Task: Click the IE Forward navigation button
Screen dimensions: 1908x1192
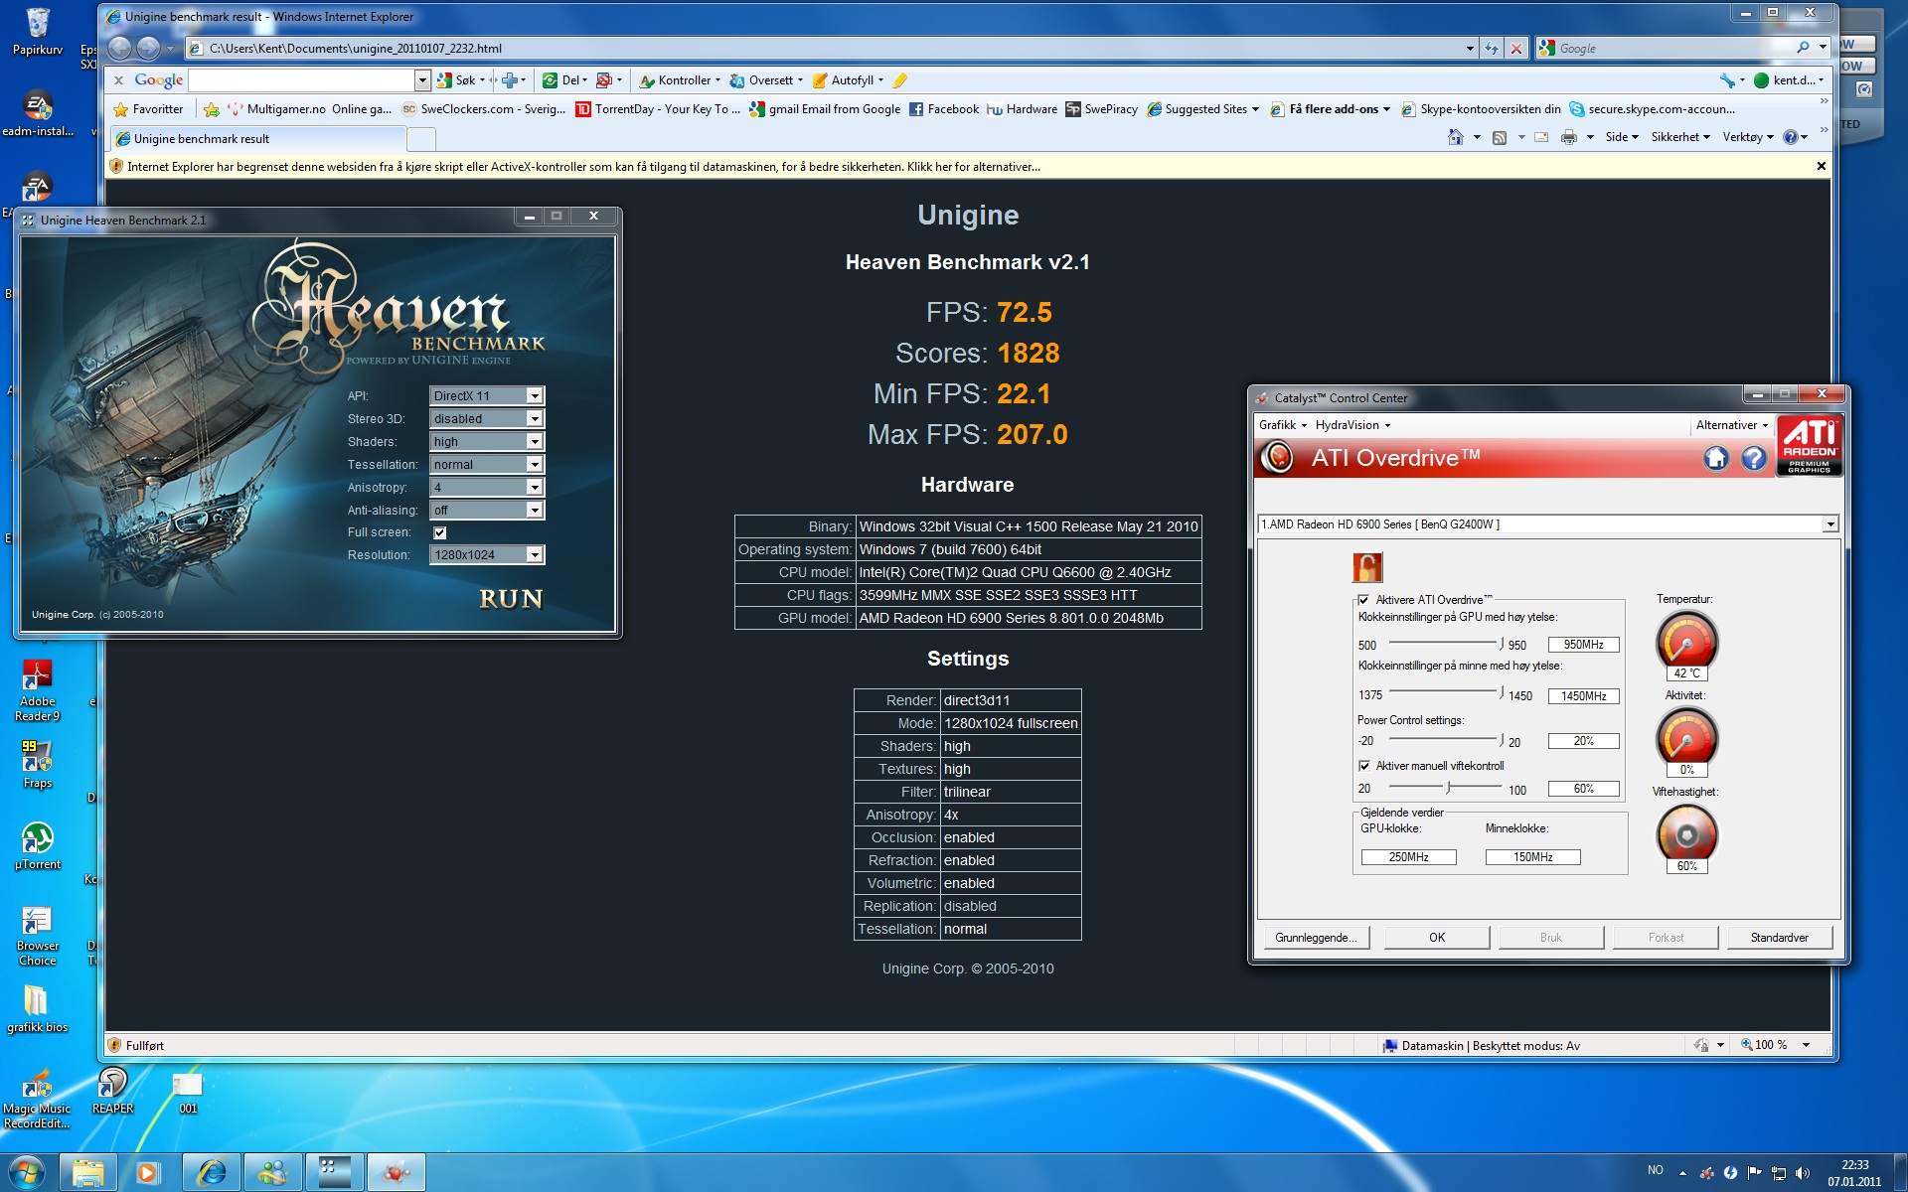Action: pyautogui.click(x=148, y=48)
